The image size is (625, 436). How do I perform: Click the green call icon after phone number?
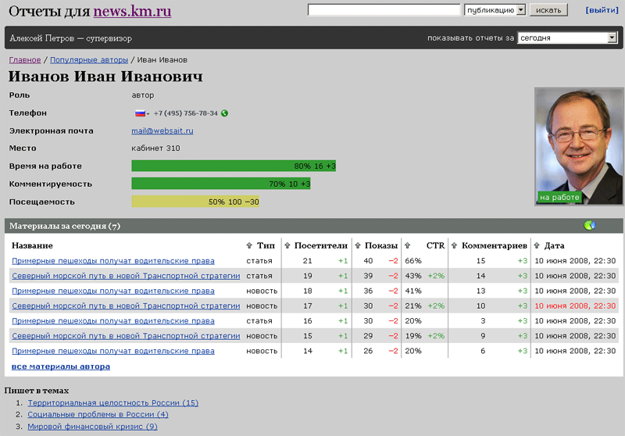point(225,113)
